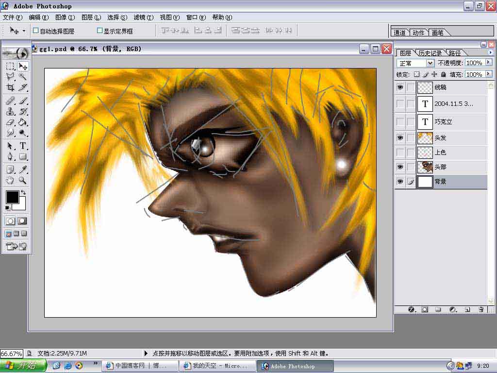Image resolution: width=497 pixels, height=373 pixels.
Task: Select the Lasso tool
Action: pos(10,76)
